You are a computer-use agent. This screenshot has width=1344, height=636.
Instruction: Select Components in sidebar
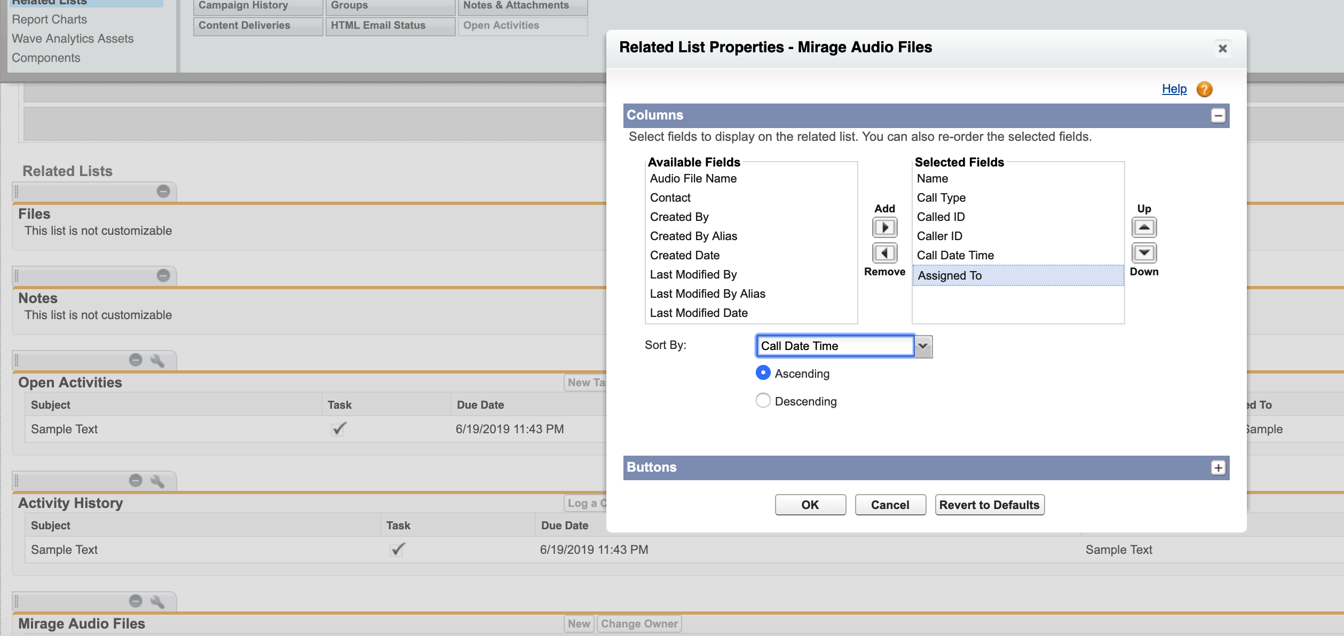[x=46, y=58]
